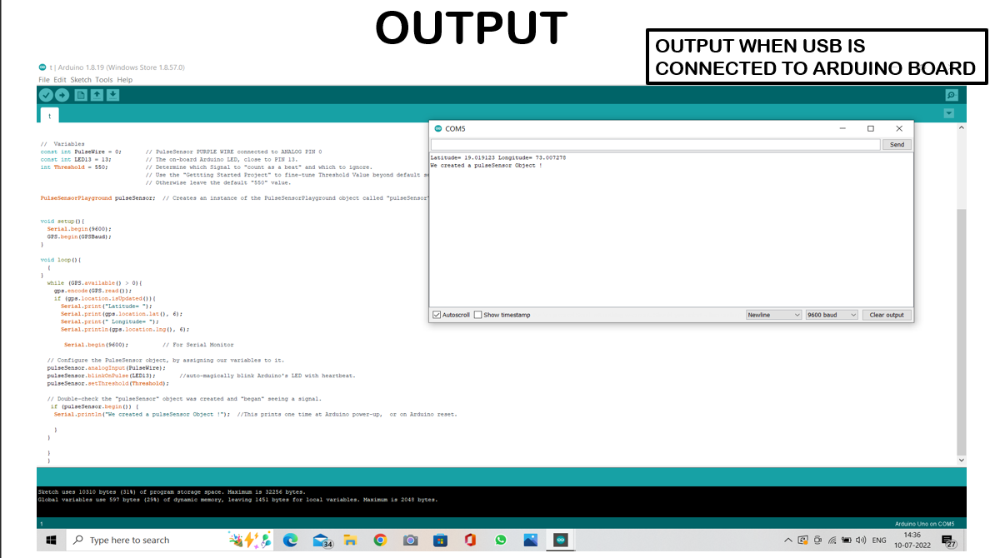
Task: Enable the Show timestamp checkbox
Action: [478, 315]
